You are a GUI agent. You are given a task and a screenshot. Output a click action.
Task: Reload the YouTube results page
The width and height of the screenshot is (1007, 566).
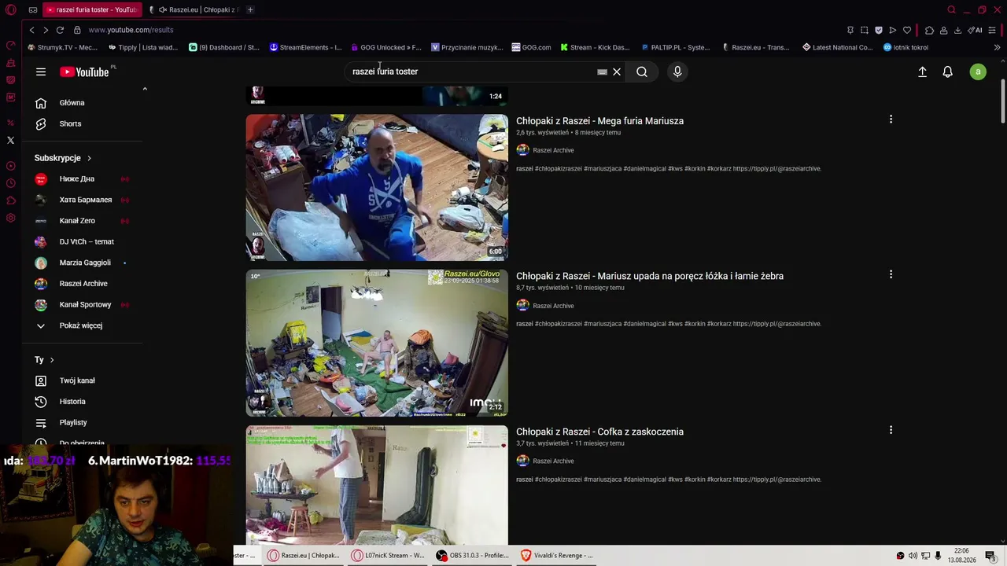pos(60,30)
